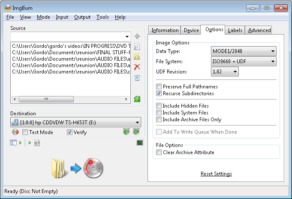Open the Data Type dropdown
Image resolution: width=292 pixels, height=199 pixels.
[244, 51]
